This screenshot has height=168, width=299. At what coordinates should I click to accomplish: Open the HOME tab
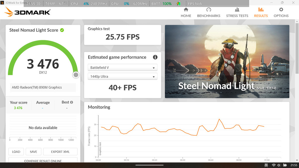[186, 13]
